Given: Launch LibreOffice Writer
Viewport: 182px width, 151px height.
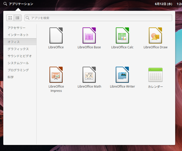Looking at the screenshot, I should (x=122, y=77).
